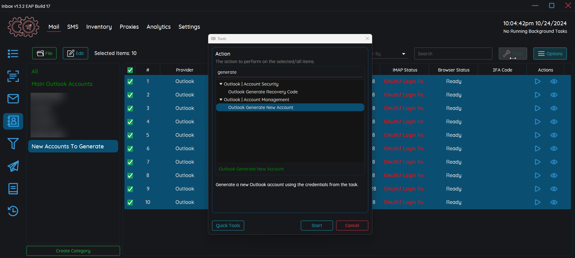Viewport: 575px width, 258px height.
Task: View details with eye icon in row 1
Action: point(554,82)
